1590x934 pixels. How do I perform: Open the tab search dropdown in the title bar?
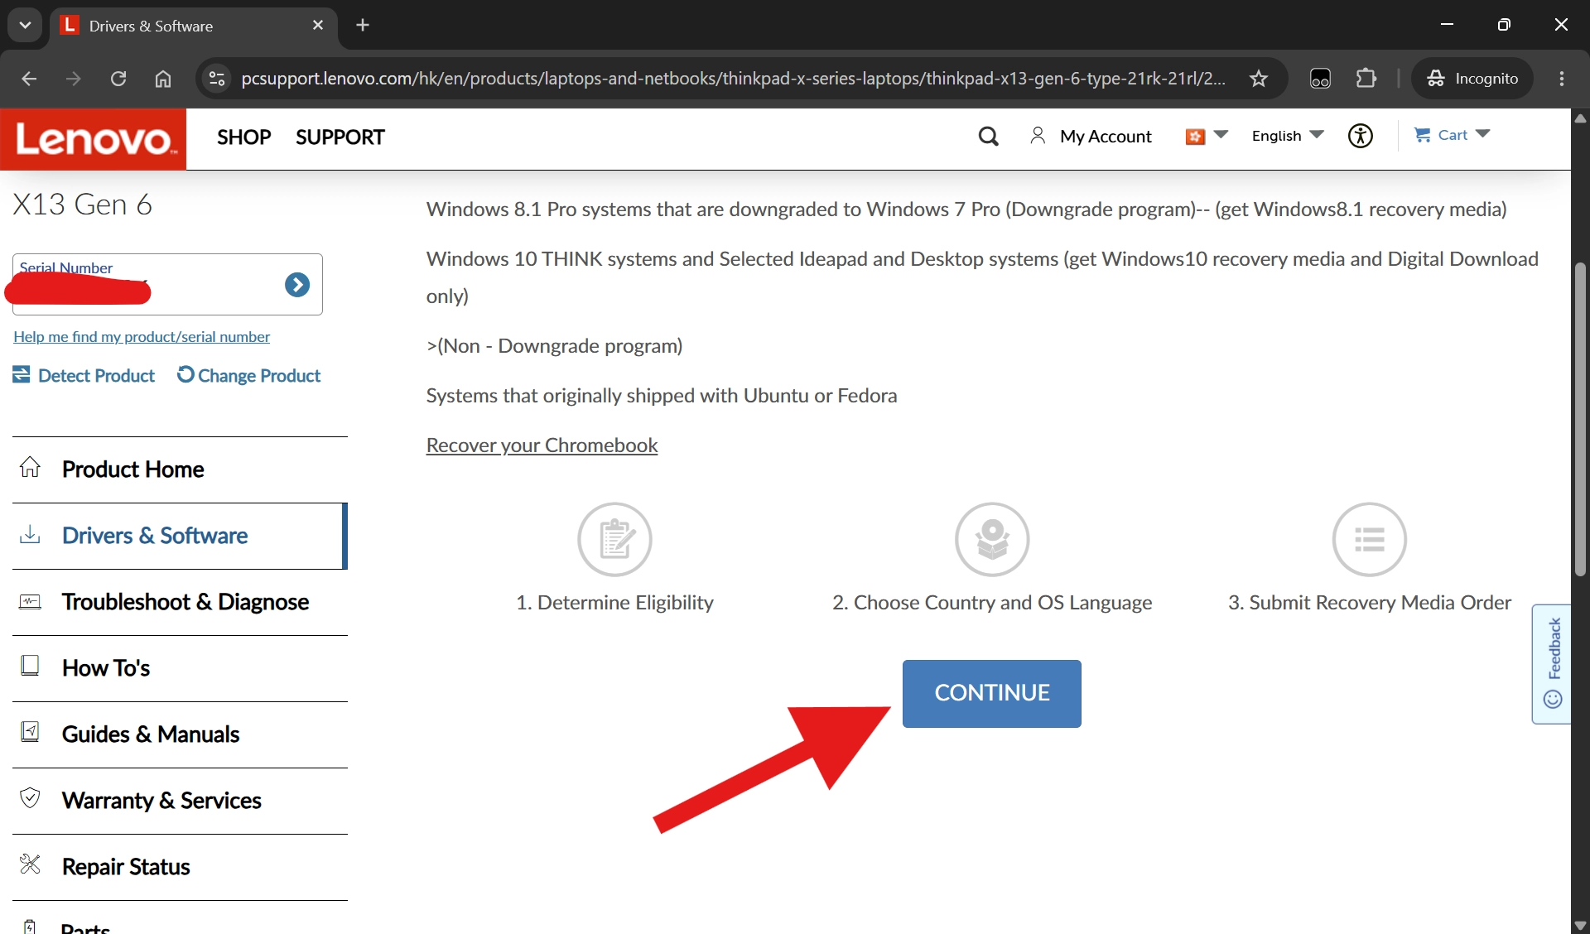coord(25,25)
